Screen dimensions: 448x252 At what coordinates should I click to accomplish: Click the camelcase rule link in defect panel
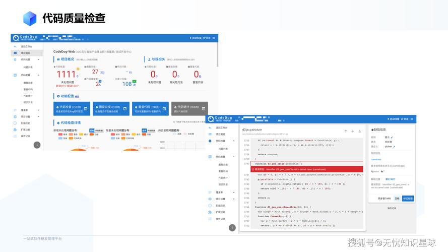(x=376, y=159)
